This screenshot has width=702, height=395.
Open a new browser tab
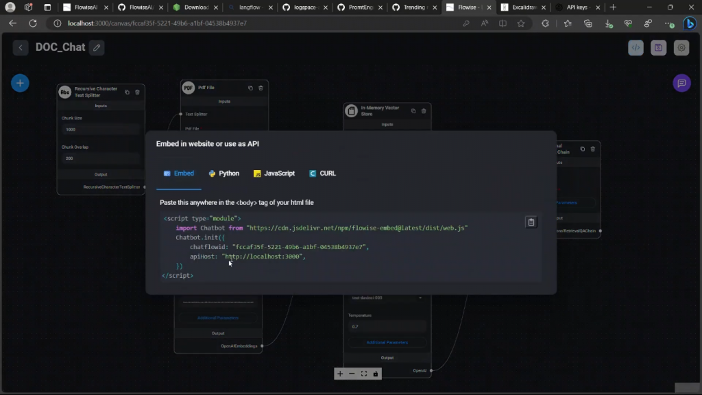pos(613,7)
